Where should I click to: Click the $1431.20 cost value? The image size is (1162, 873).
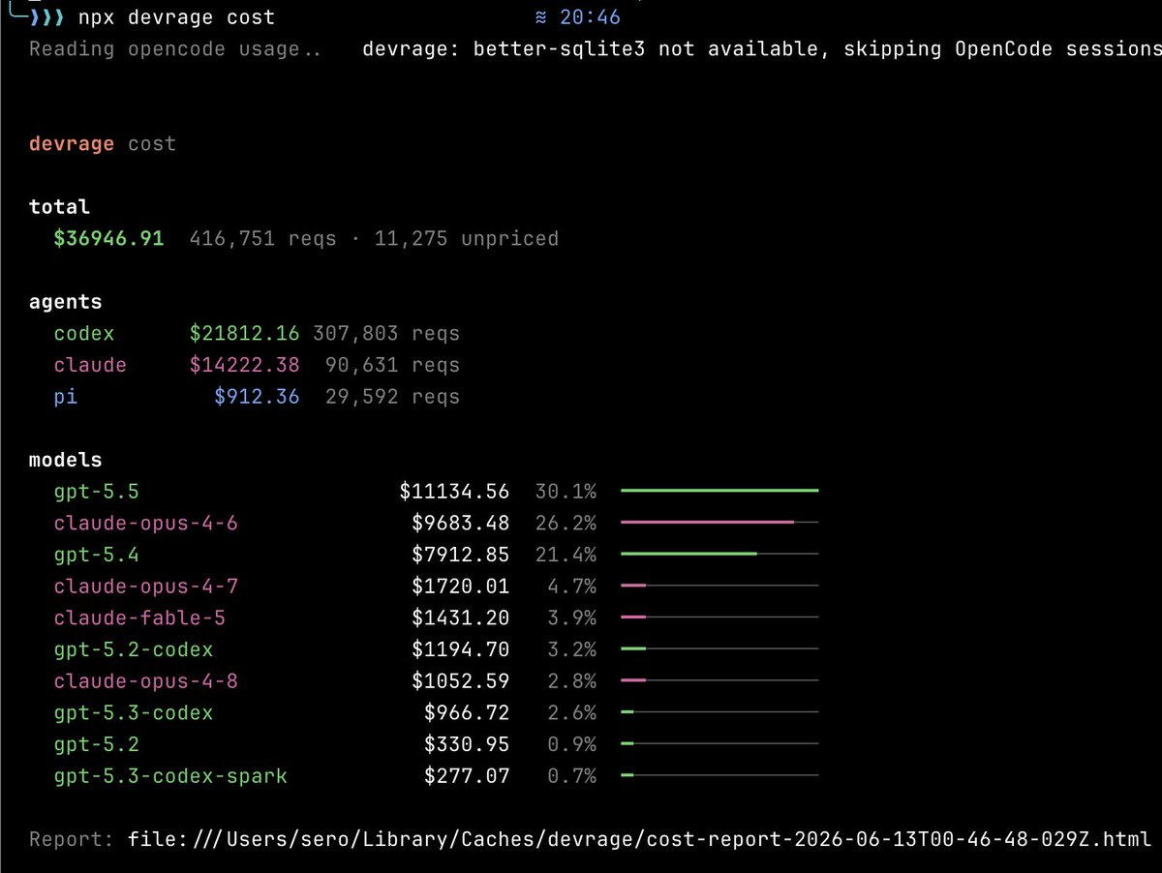coord(460,617)
